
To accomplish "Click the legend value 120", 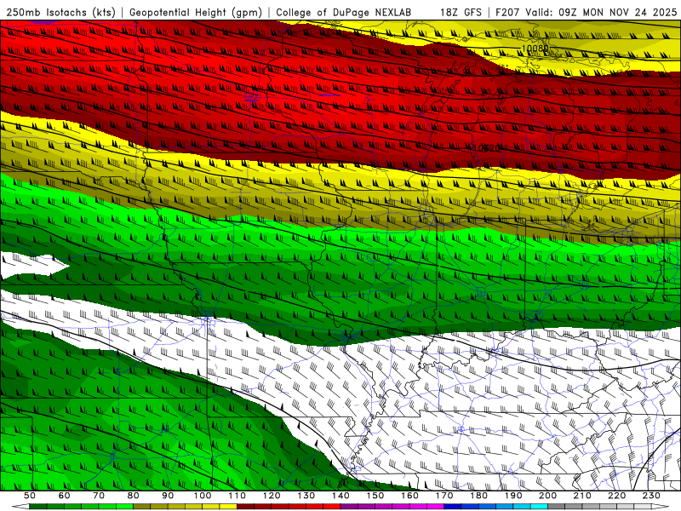I will tap(272, 496).
